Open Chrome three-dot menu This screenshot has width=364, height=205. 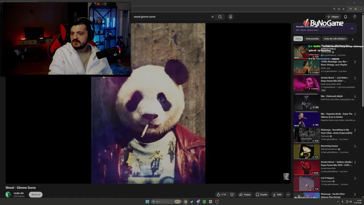pyautogui.click(x=360, y=9)
